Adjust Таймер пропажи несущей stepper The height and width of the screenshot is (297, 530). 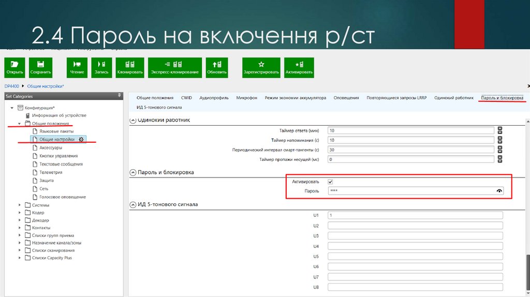[x=500, y=159]
